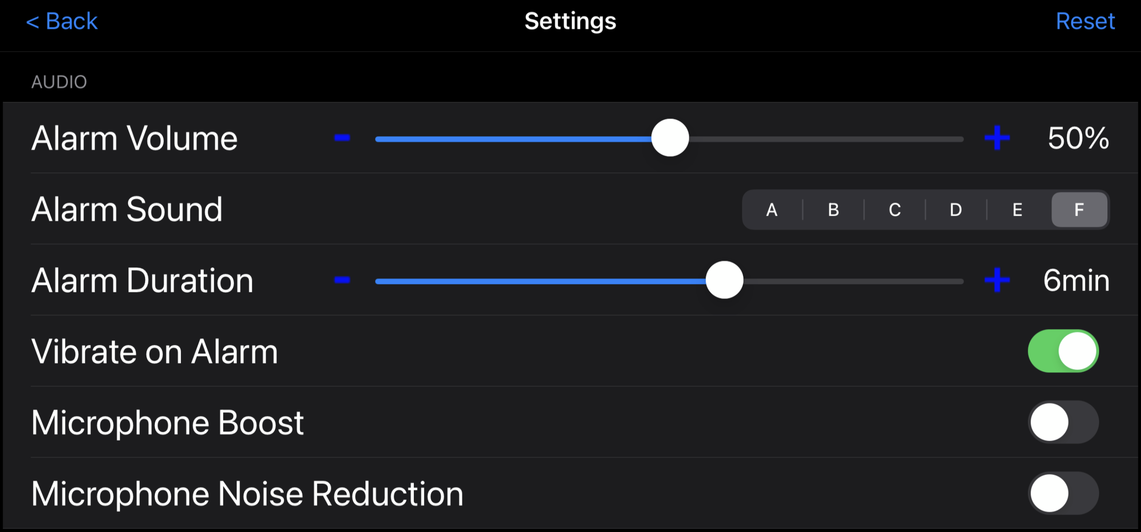Click the AUDIO section header
This screenshot has height=532, width=1141.
click(59, 82)
